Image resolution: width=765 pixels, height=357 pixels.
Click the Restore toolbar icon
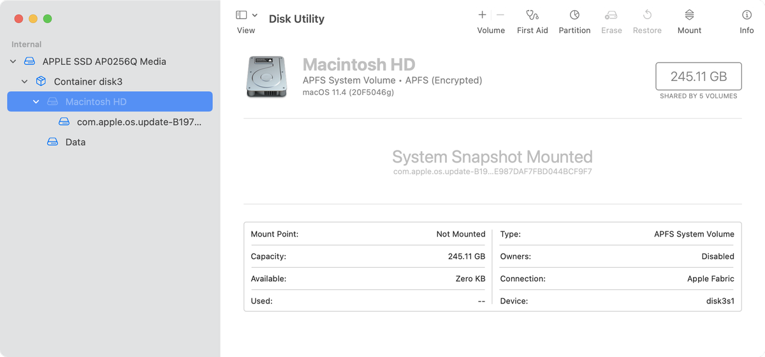coord(647,15)
